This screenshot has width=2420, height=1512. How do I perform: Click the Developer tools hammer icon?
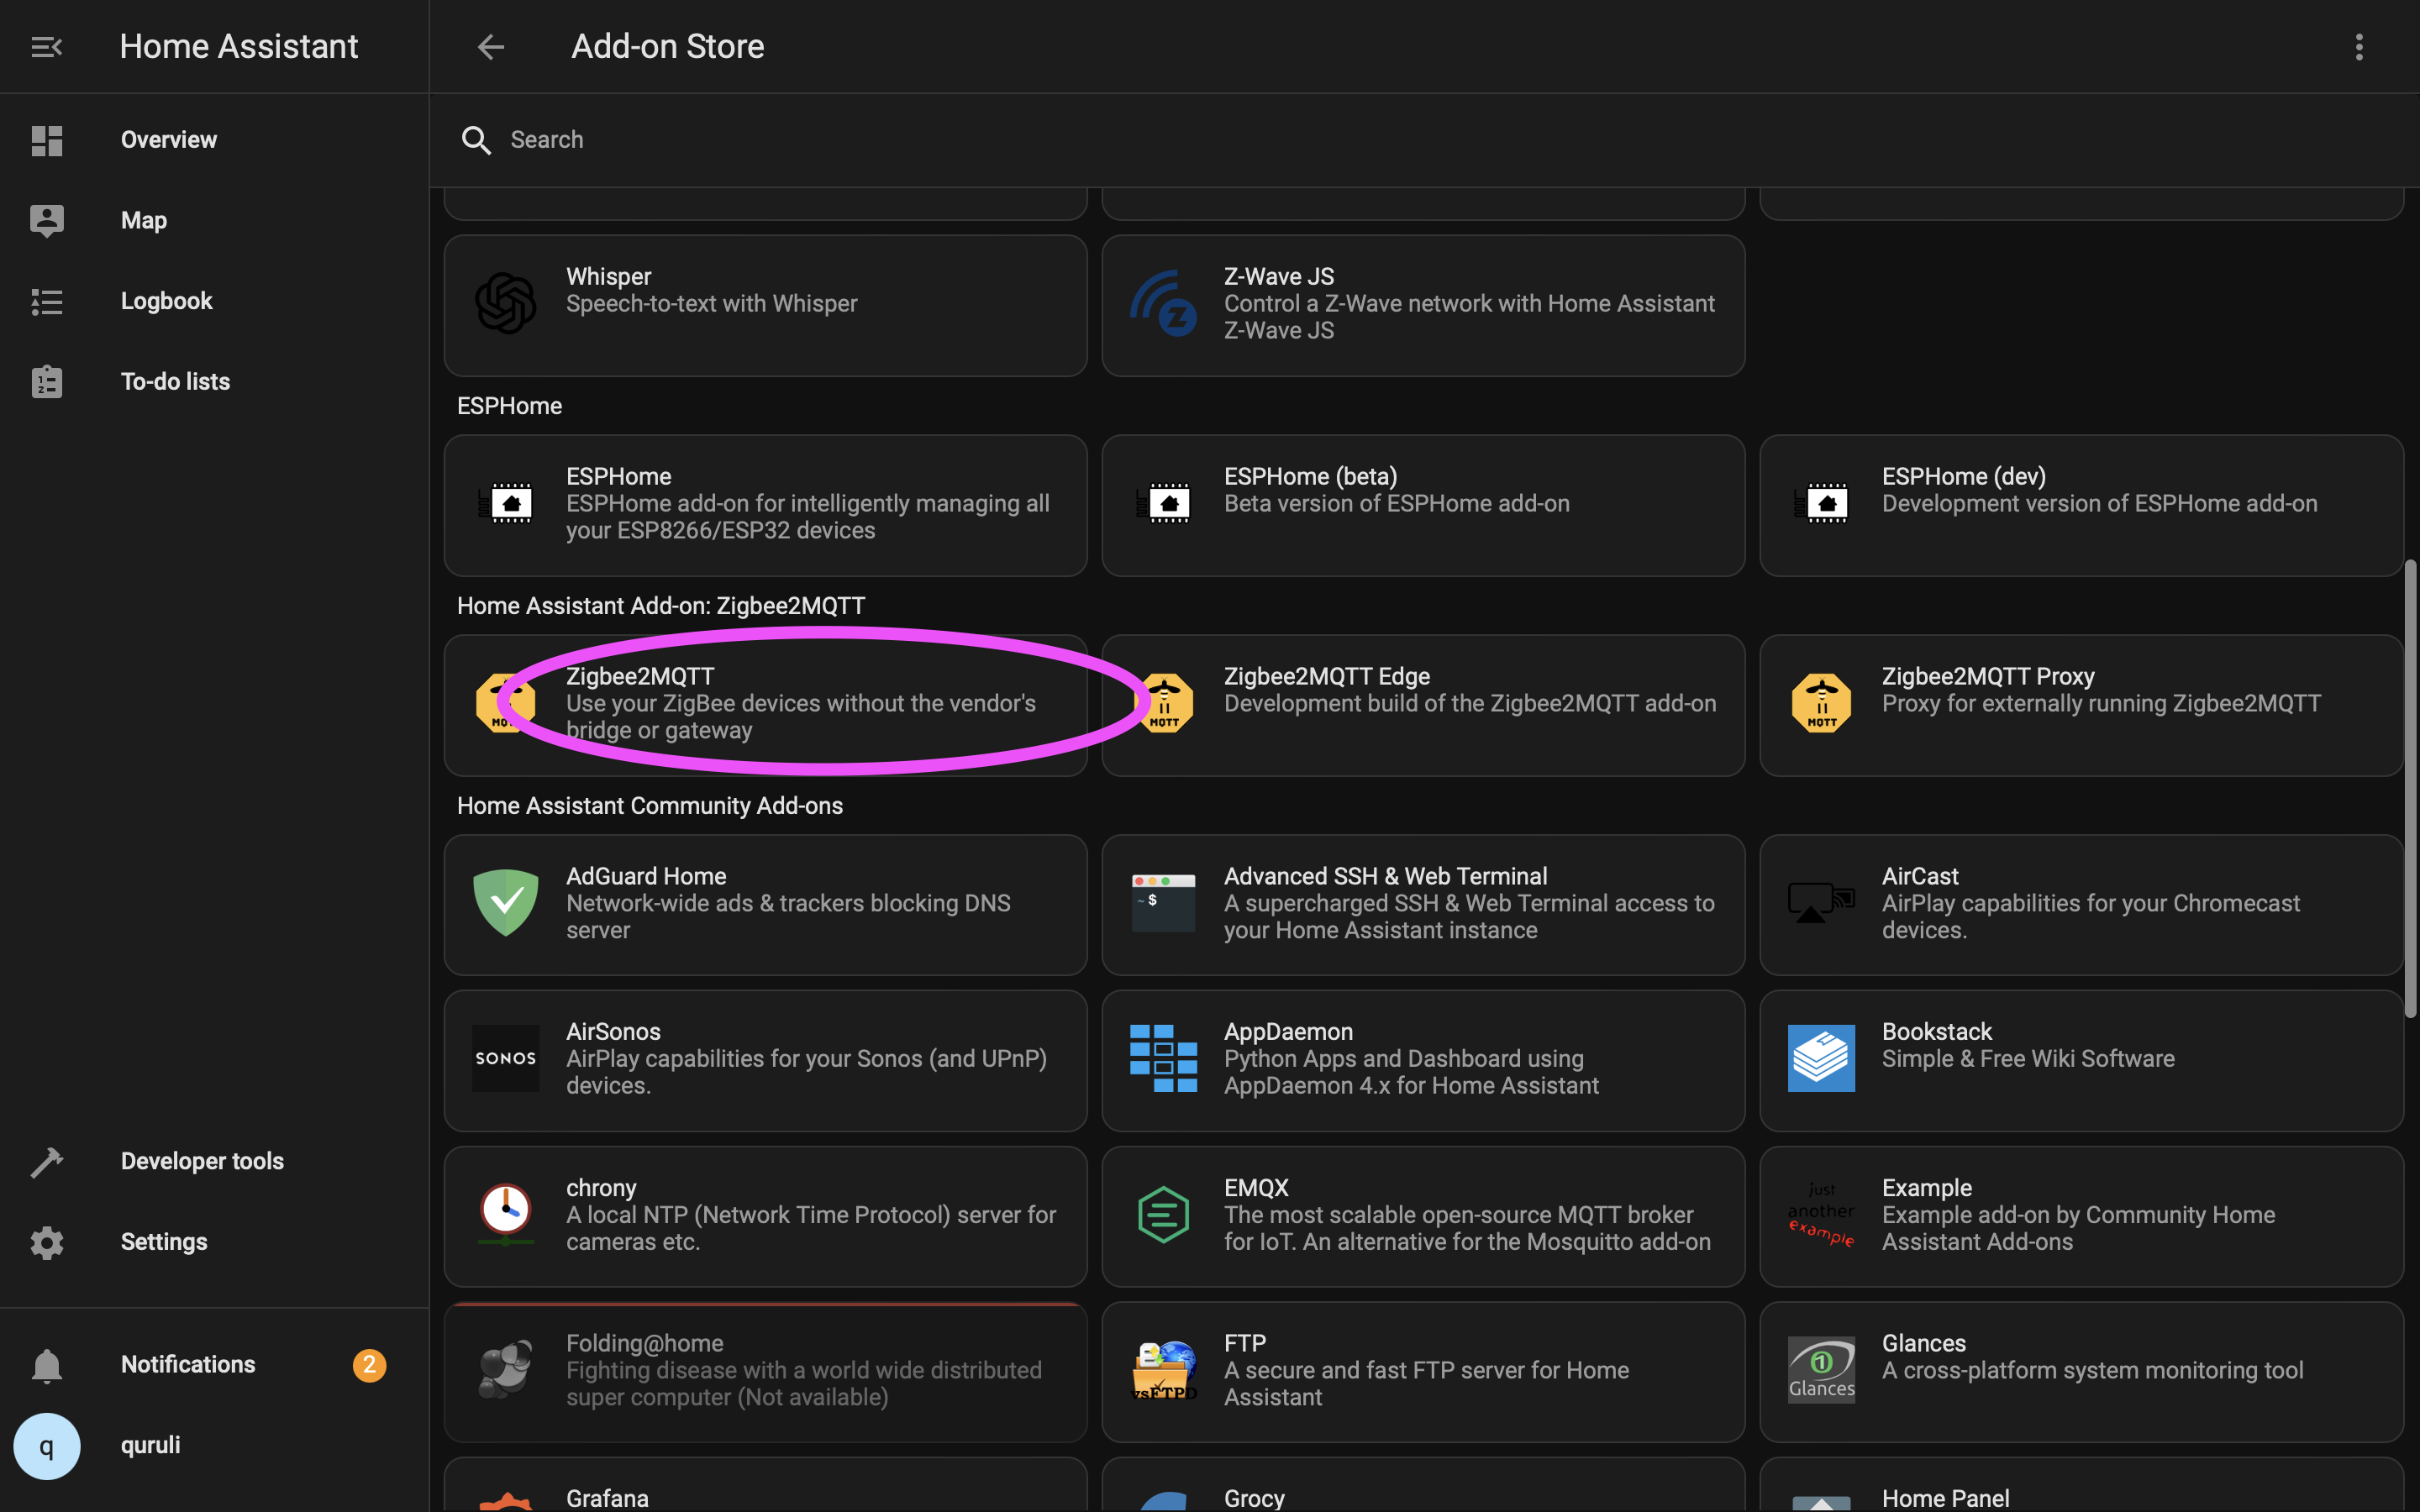47,1161
